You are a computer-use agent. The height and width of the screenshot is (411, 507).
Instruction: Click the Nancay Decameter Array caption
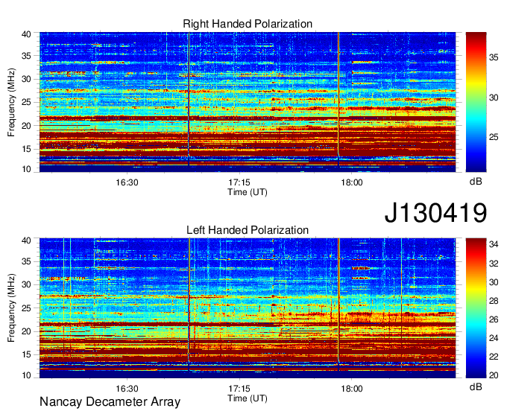110,402
